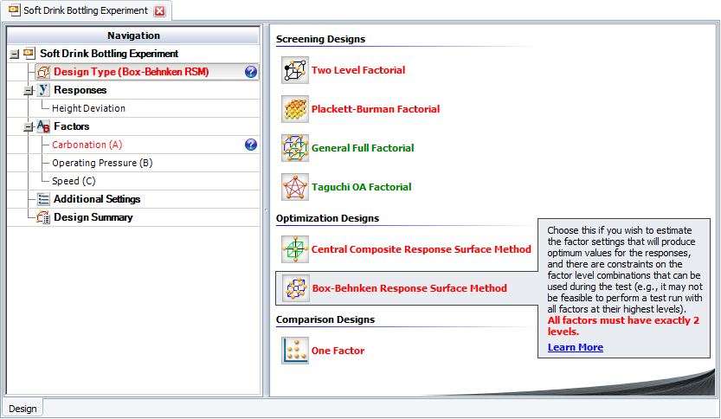
Task: Pick the General Full Factorial icon
Action: tap(295, 148)
